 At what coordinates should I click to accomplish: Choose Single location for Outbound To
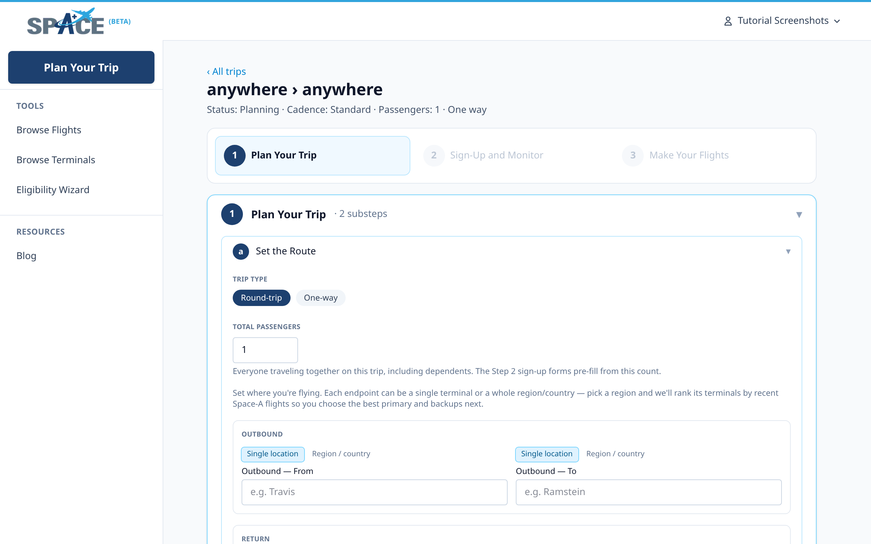[547, 454]
